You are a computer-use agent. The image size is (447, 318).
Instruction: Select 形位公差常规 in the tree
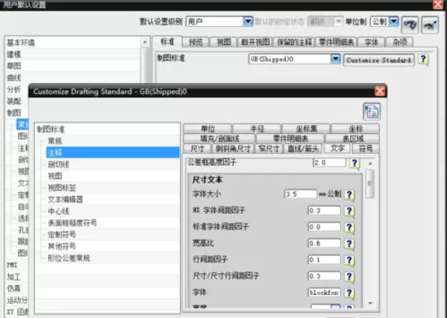pos(69,258)
